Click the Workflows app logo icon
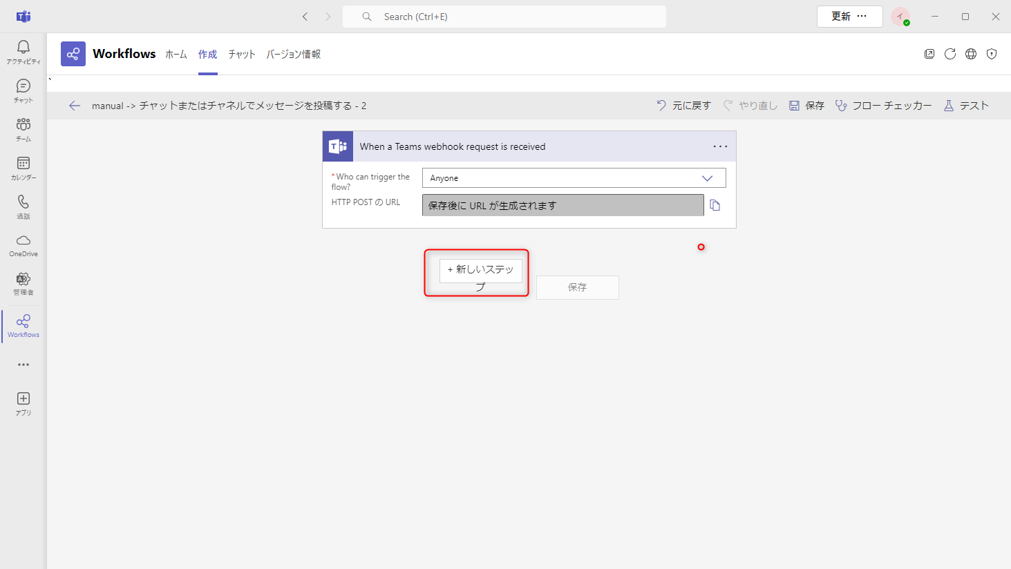Image resolution: width=1011 pixels, height=569 pixels. 73,54
